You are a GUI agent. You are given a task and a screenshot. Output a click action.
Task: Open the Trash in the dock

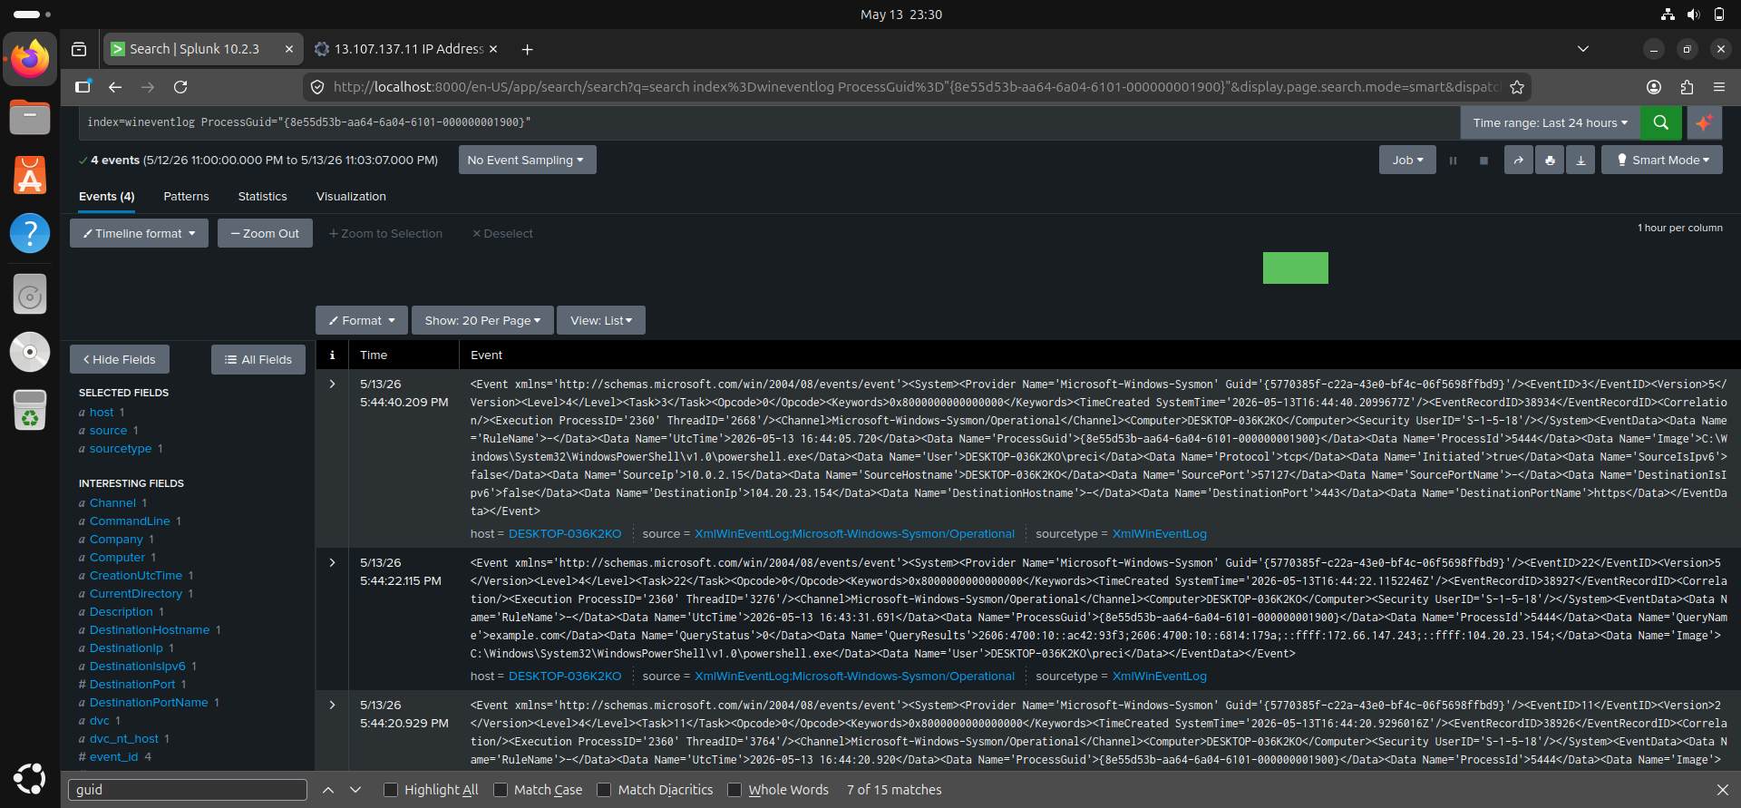click(x=30, y=411)
